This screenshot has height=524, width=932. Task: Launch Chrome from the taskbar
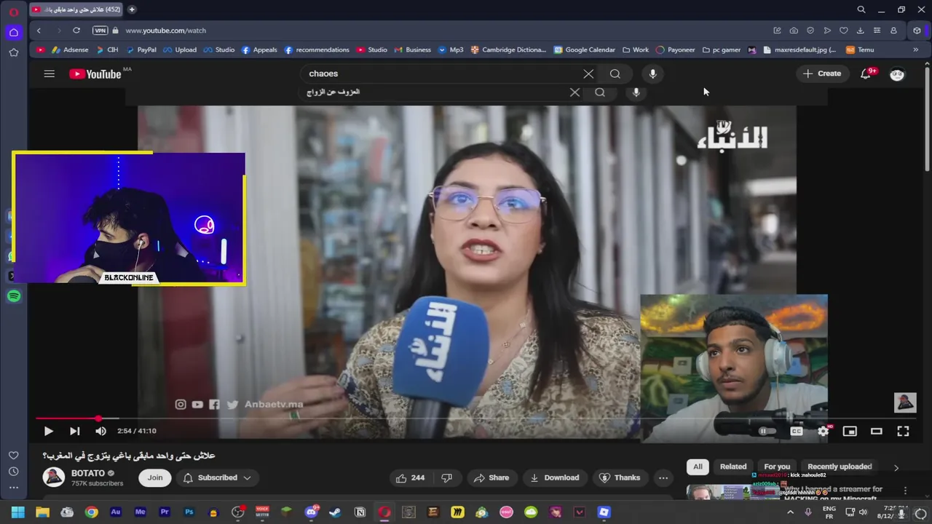pos(91,512)
